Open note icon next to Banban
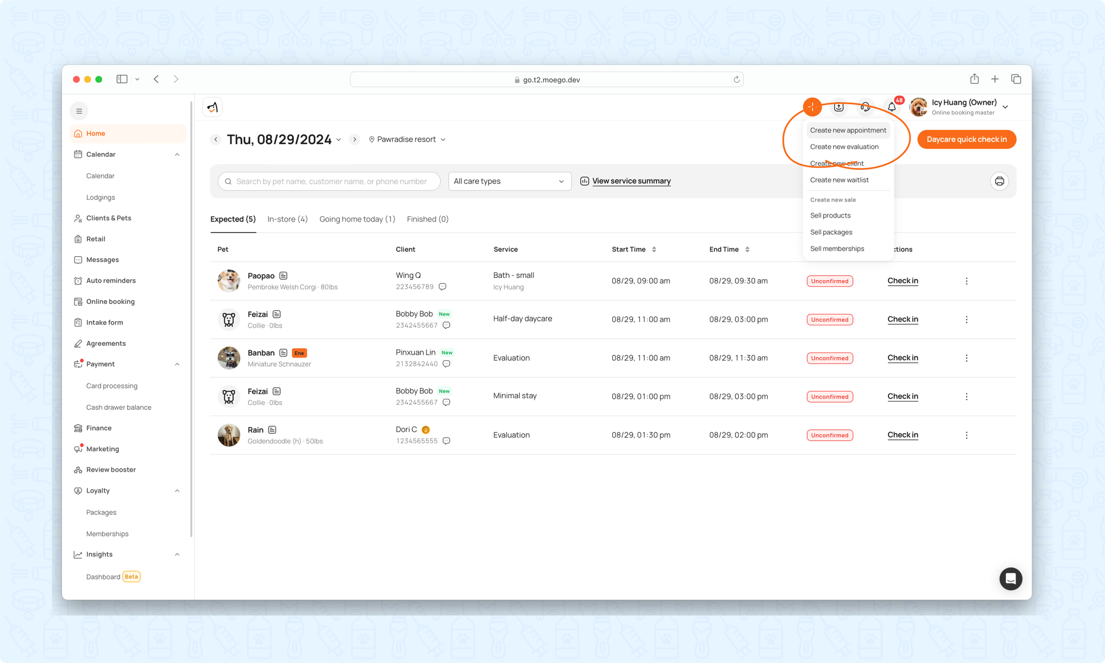Viewport: 1105px width, 663px height. click(x=283, y=353)
